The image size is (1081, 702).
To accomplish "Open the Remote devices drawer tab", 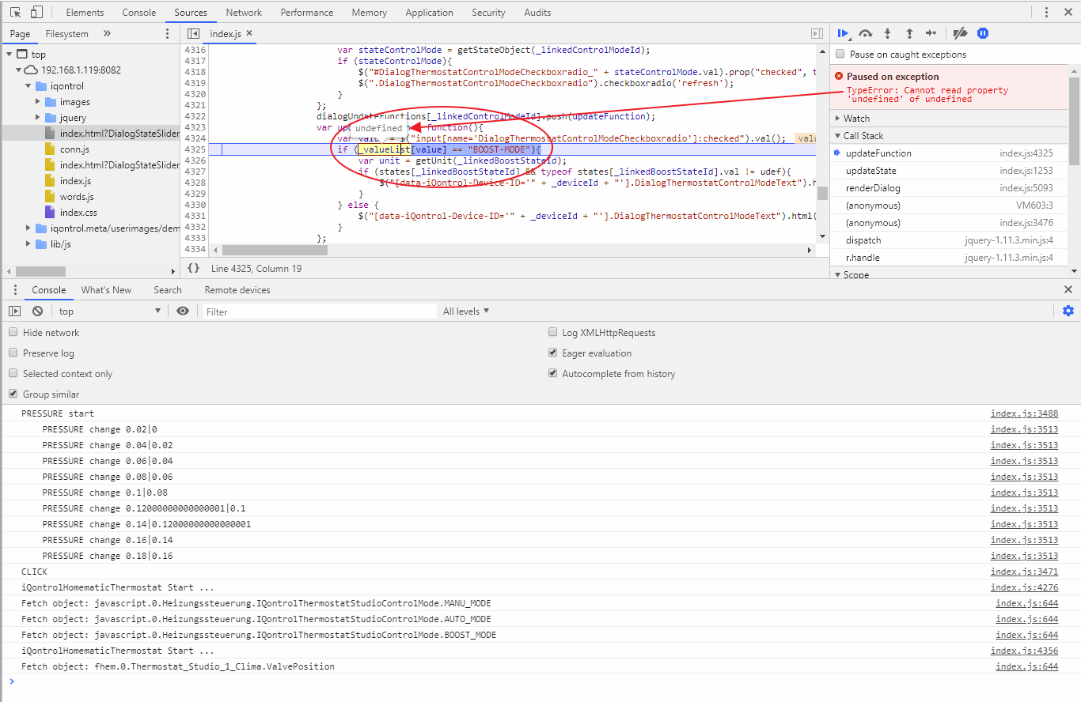I will click(x=237, y=290).
